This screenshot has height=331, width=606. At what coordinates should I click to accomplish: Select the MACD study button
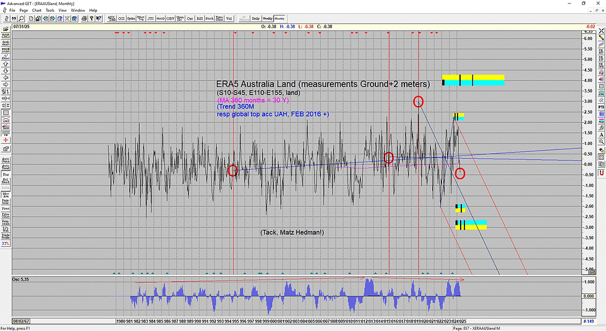pyautogui.click(x=160, y=19)
